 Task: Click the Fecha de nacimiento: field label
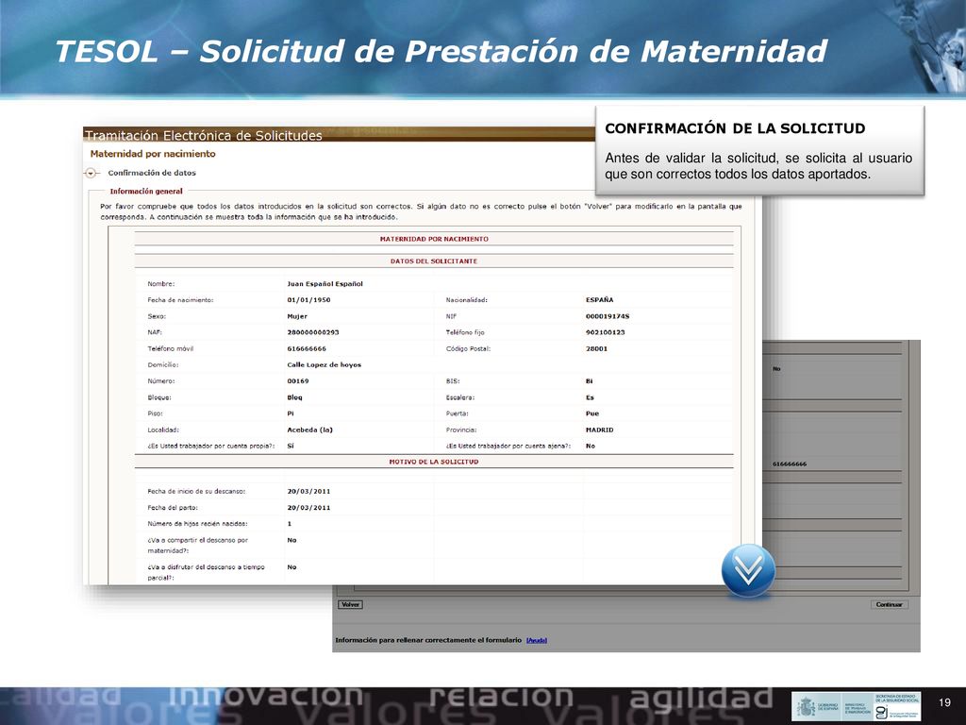click(180, 300)
